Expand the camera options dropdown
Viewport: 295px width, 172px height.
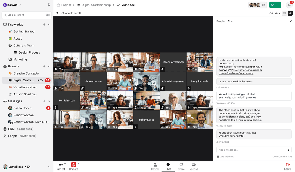pos(64,163)
